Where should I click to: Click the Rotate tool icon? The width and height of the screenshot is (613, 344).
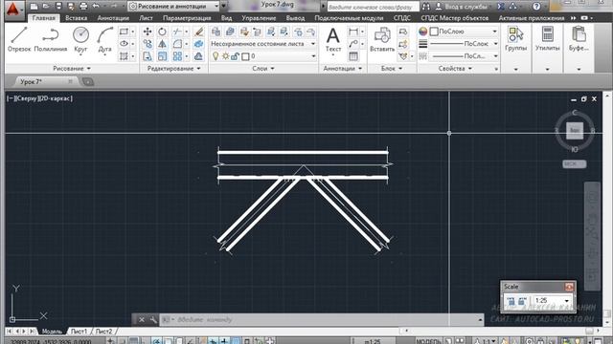pyautogui.click(x=162, y=32)
